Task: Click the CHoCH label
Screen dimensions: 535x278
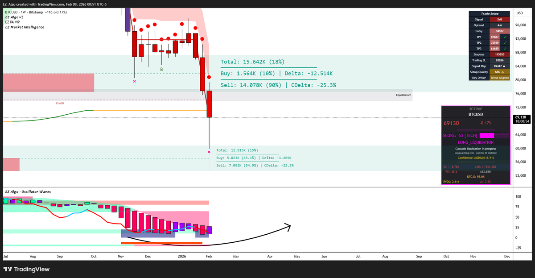Action: click(60, 103)
